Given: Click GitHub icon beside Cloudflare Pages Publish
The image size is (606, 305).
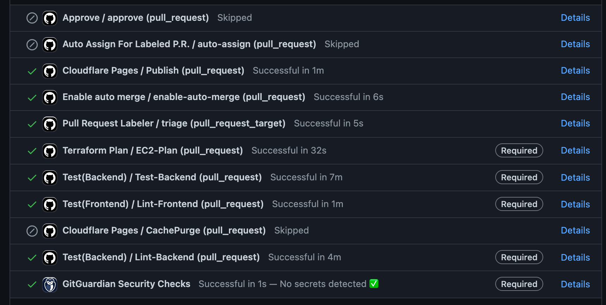Looking at the screenshot, I should (50, 71).
